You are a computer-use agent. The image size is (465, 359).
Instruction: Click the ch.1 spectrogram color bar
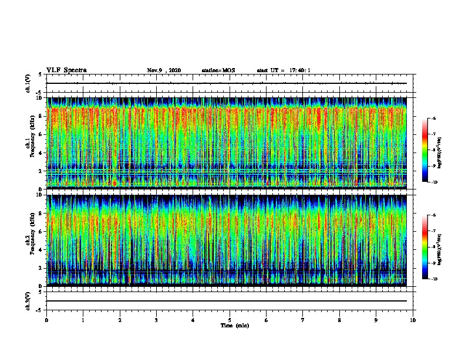pos(425,150)
